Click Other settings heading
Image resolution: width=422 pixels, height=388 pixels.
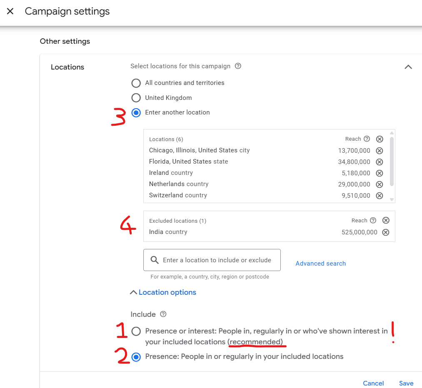(x=65, y=41)
